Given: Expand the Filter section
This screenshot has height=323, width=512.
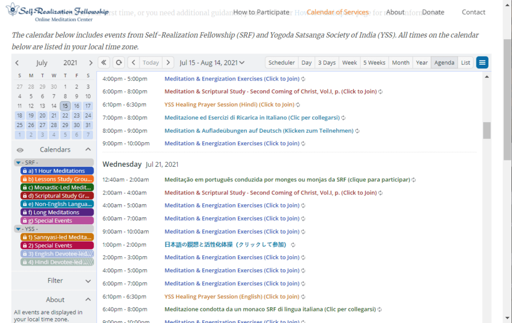Looking at the screenshot, I should point(55,281).
